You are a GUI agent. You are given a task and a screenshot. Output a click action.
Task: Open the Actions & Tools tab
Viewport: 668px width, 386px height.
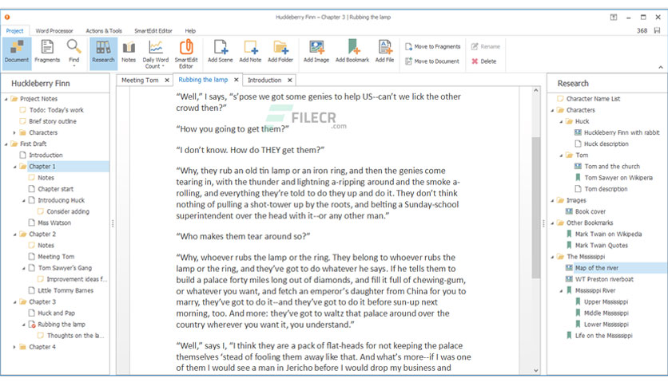(x=104, y=30)
